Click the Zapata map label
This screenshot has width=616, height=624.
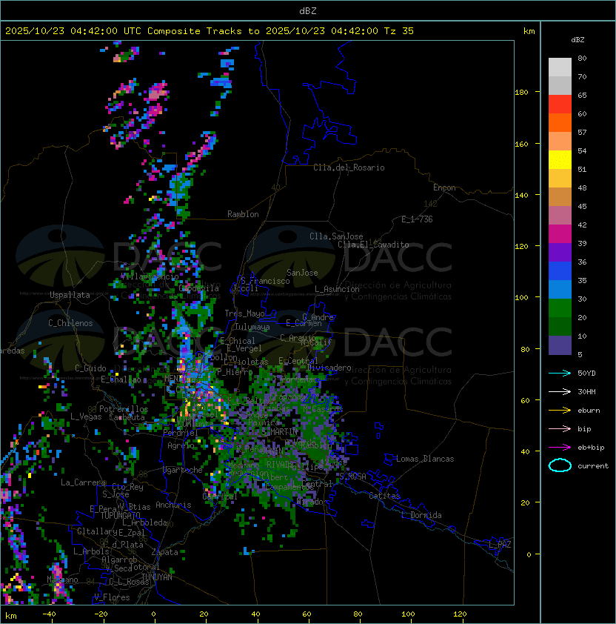click(164, 552)
